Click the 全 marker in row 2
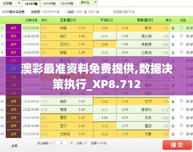 (x=173, y=36)
